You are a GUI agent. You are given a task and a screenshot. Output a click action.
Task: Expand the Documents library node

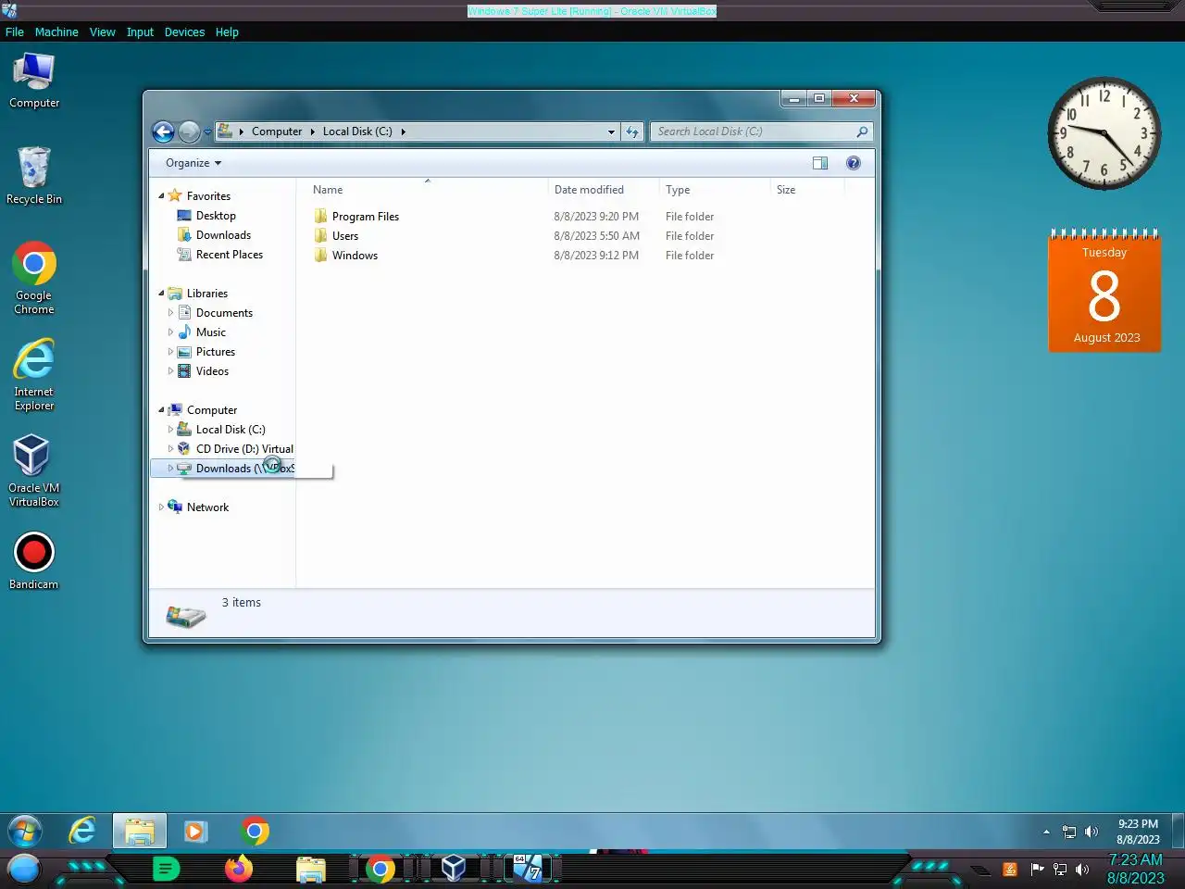(x=170, y=313)
